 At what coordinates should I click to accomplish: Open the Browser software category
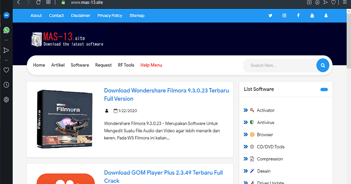[265, 134]
